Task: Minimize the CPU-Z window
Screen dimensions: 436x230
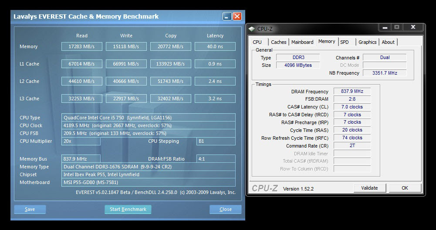Action: 385,27
